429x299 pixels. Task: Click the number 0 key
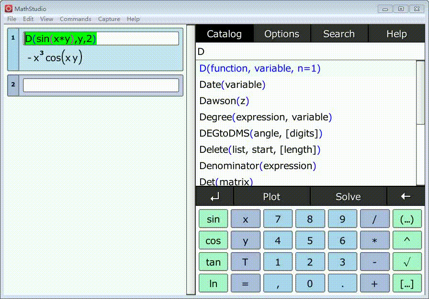[x=310, y=283]
